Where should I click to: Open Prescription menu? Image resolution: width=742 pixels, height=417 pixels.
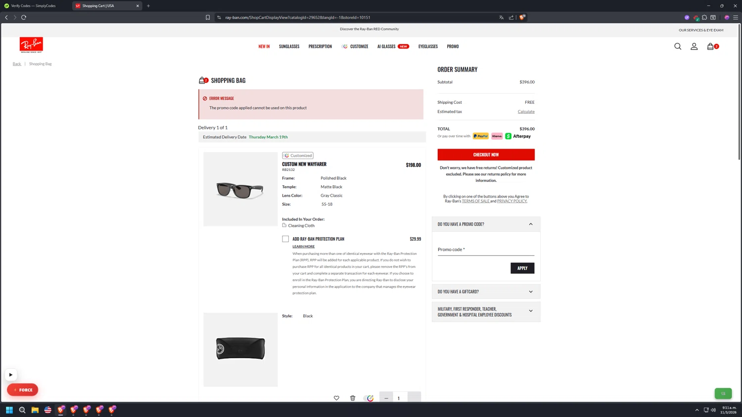coord(320,46)
